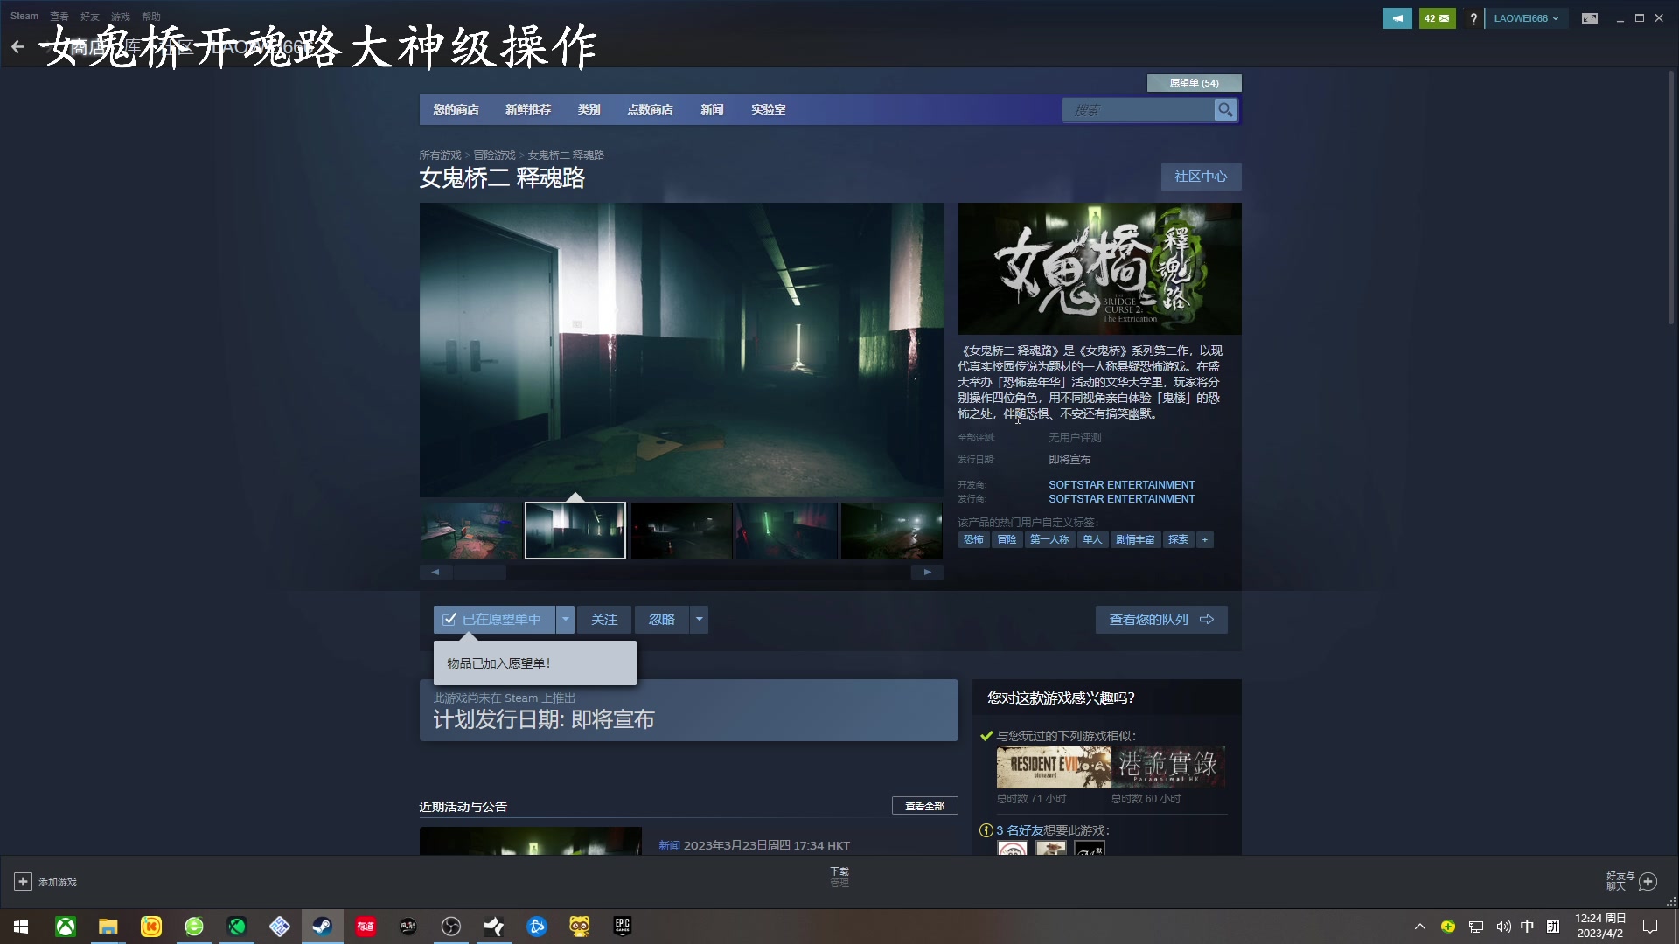This screenshot has width=1679, height=944.
Task: Open Epic Games Launcher from the taskbar
Action: tap(622, 927)
